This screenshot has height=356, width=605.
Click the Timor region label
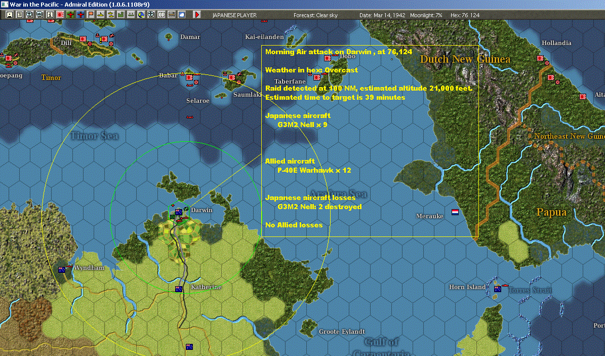(x=51, y=77)
